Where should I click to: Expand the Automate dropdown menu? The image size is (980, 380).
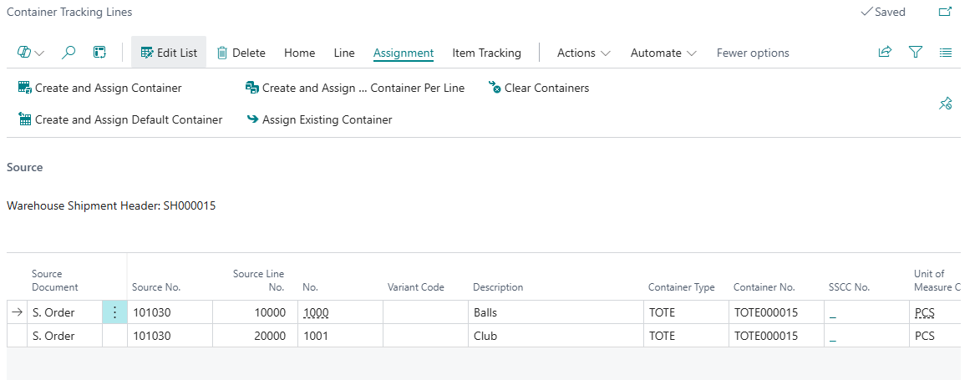point(663,53)
